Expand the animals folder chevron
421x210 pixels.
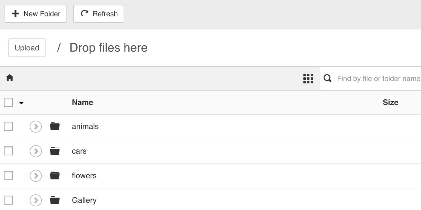(x=36, y=126)
